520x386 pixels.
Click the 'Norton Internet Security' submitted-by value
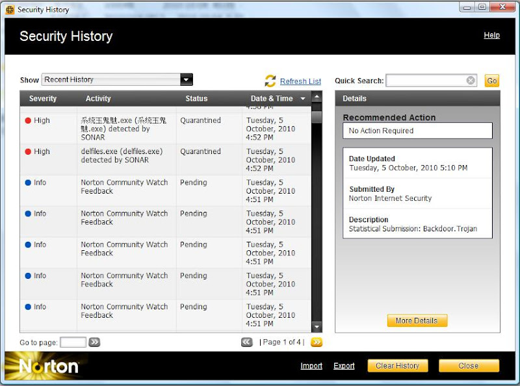click(390, 198)
